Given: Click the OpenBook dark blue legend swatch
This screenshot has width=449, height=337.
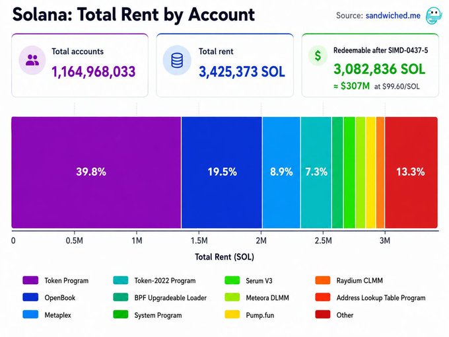Looking at the screenshot, I should click(30, 297).
